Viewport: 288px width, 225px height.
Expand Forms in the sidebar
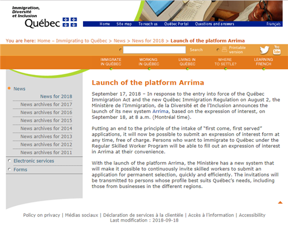coord(20,170)
